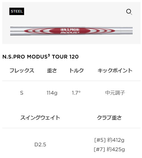Click the right end of the steel shaft
This screenshot has height=158, width=142.
point(131,31)
